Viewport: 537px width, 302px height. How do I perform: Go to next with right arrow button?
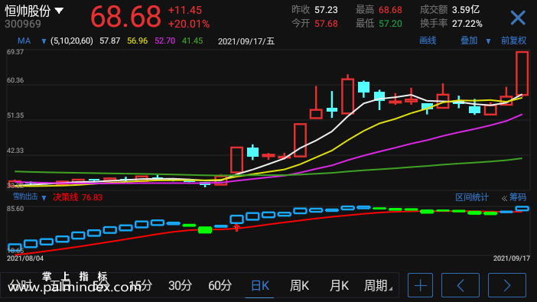[x=507, y=285]
